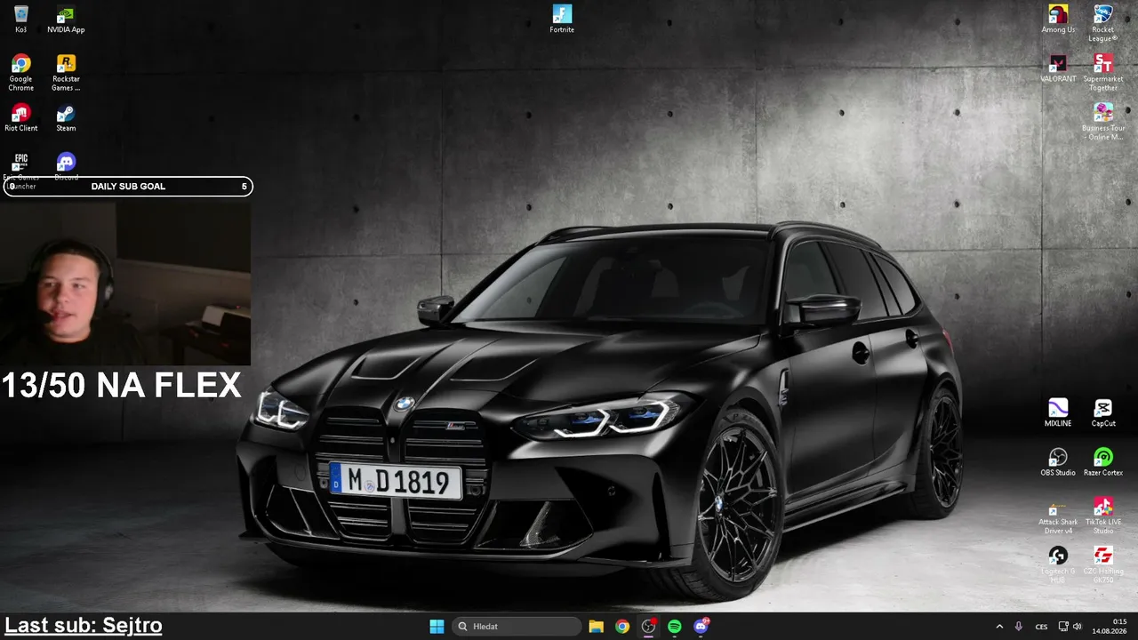Open the VALORANT desktop shortcut

[1058, 68]
